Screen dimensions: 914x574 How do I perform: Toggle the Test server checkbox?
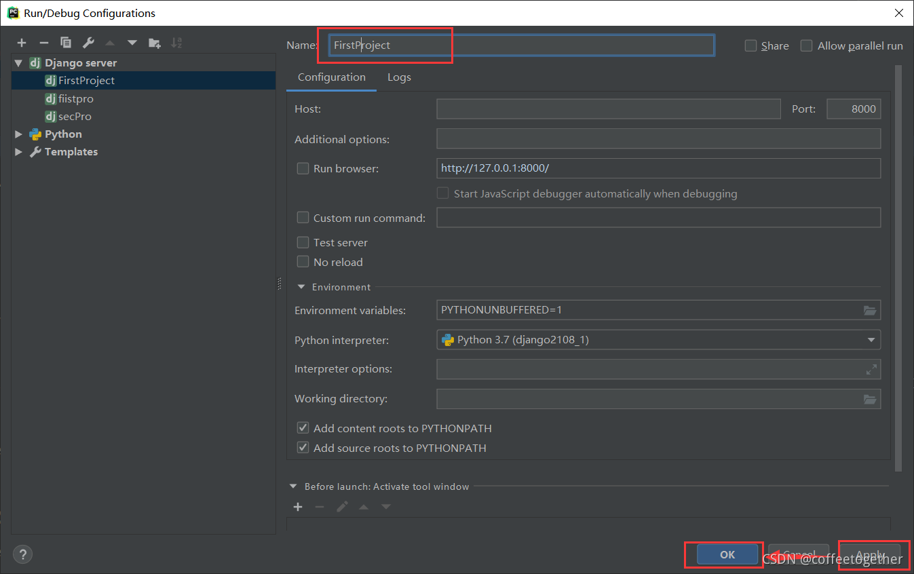[x=303, y=242]
